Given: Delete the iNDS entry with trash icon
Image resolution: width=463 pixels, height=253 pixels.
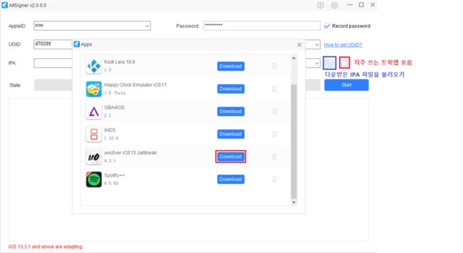Looking at the screenshot, I should (274, 134).
